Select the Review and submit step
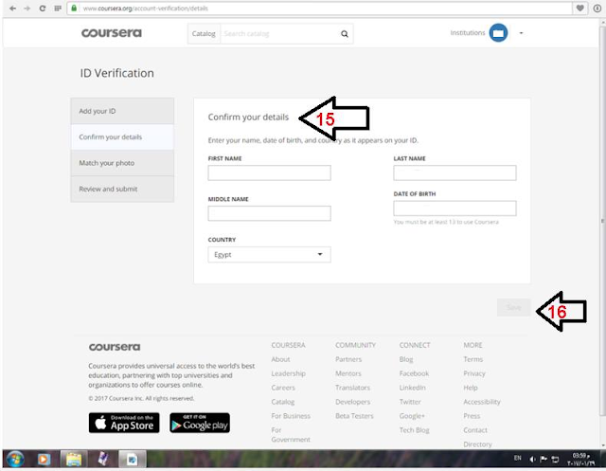This screenshot has height=471, width=606. (122, 190)
